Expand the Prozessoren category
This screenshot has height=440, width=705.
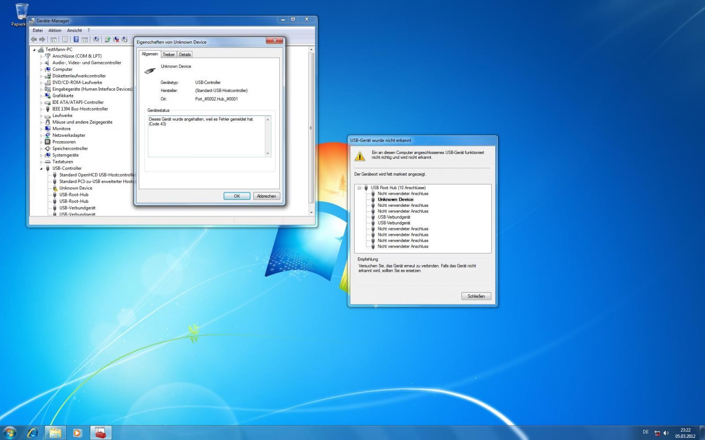(x=41, y=142)
